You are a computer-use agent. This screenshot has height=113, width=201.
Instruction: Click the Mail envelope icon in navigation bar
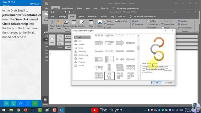45,100
